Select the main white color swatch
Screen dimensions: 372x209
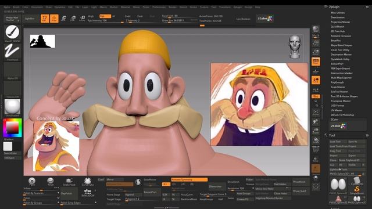(8, 146)
